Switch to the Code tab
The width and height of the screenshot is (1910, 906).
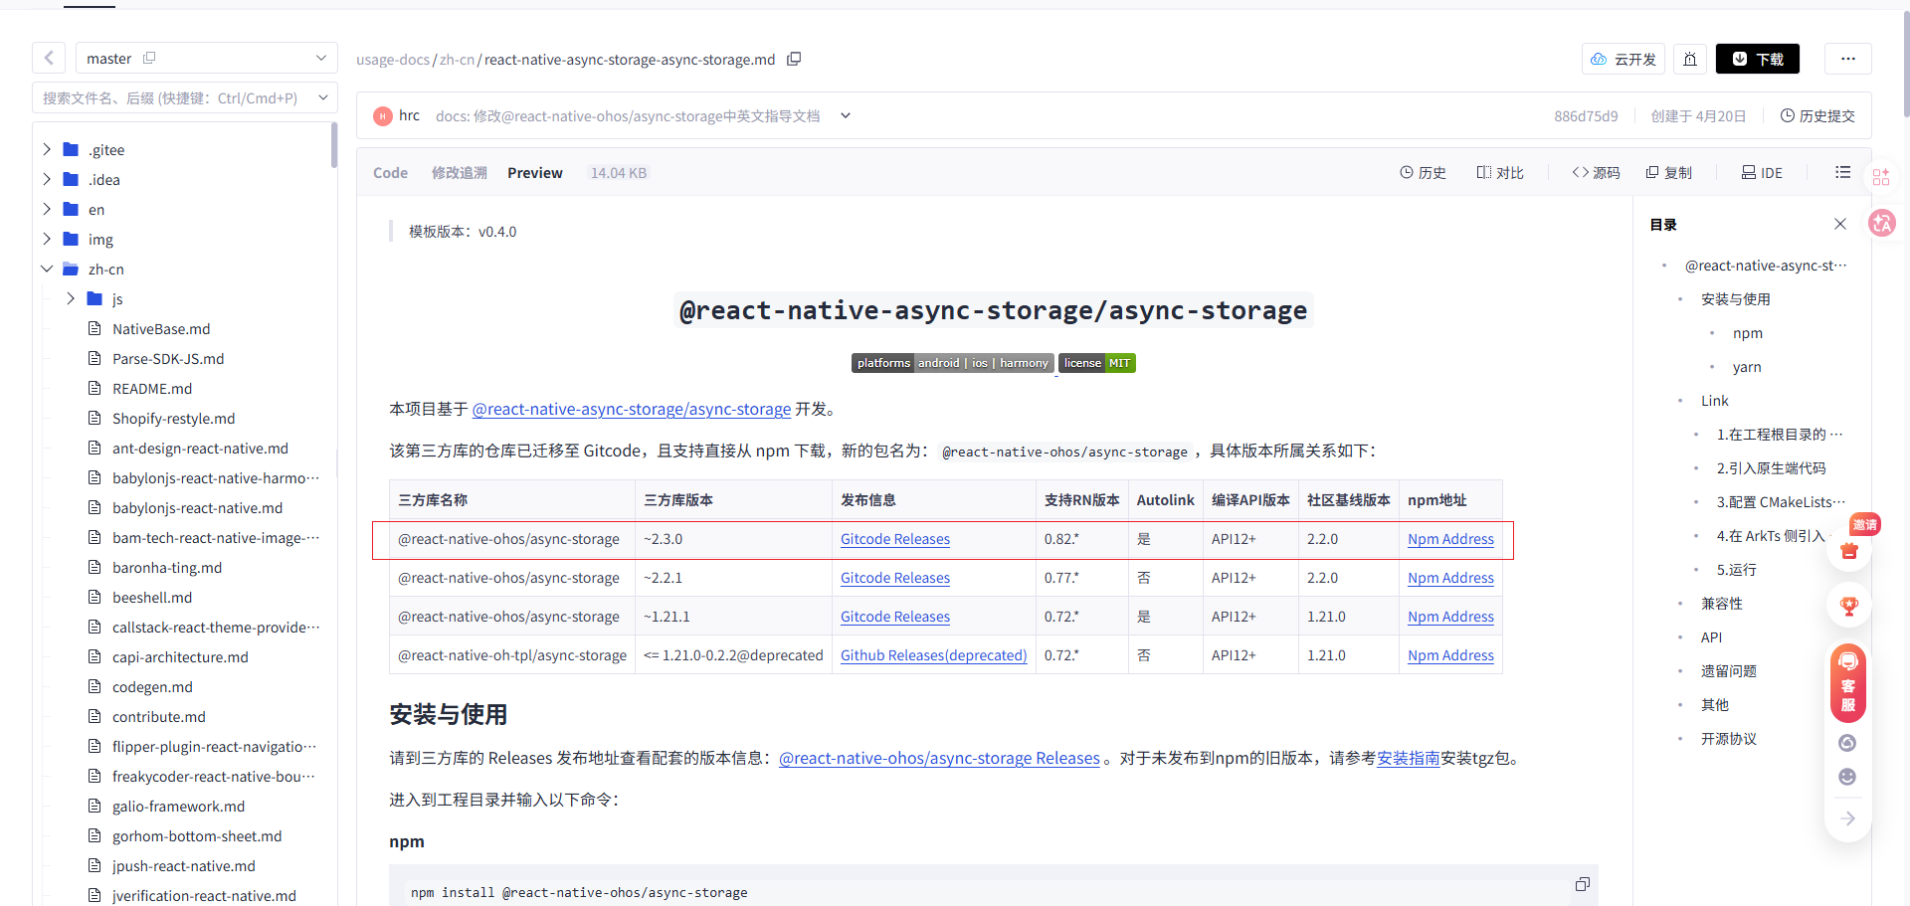point(390,173)
